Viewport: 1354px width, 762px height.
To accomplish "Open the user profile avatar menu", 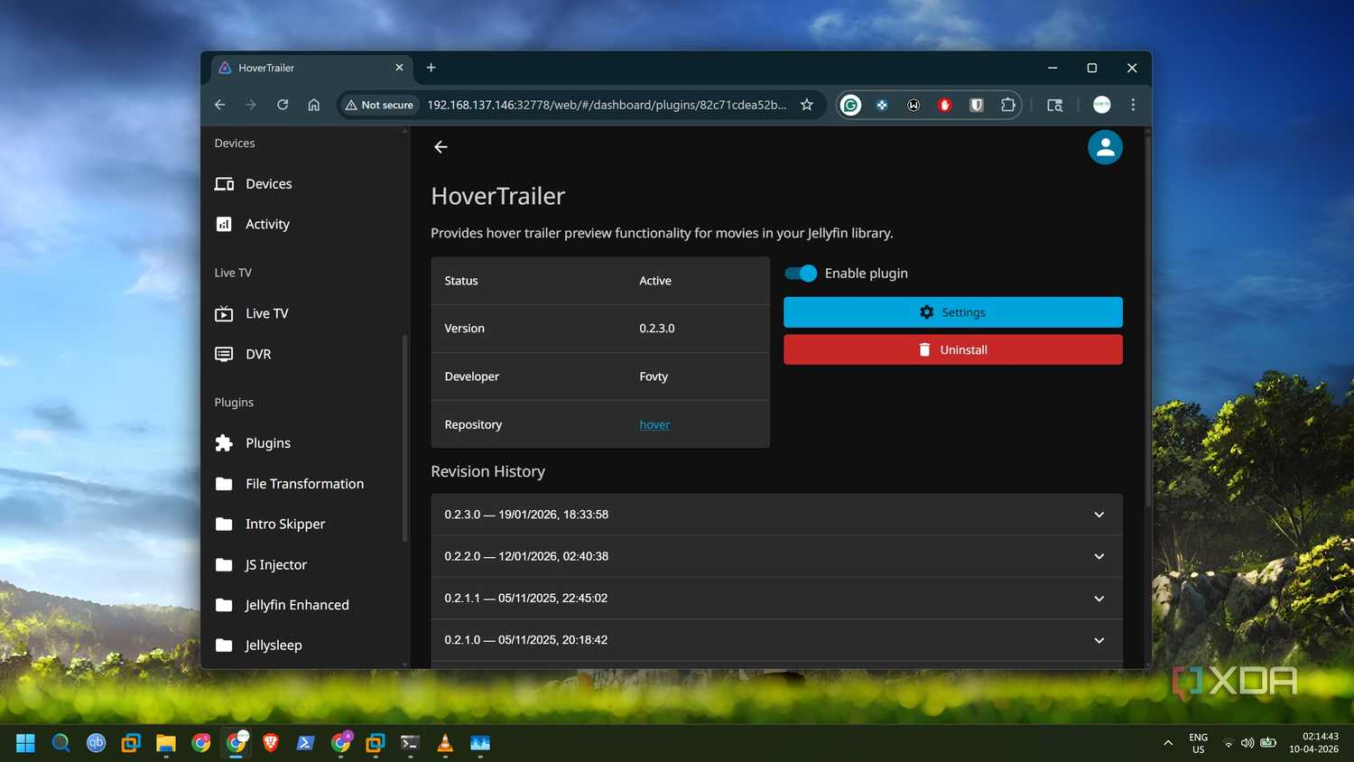I will [x=1105, y=147].
